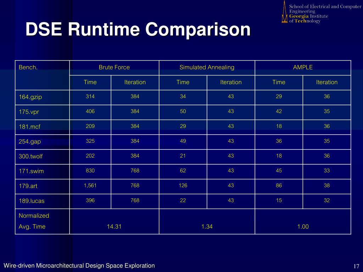This screenshot has width=363, height=272.
Task: Click the AMPLE time '42' for 175.vpr
Action: click(279, 111)
